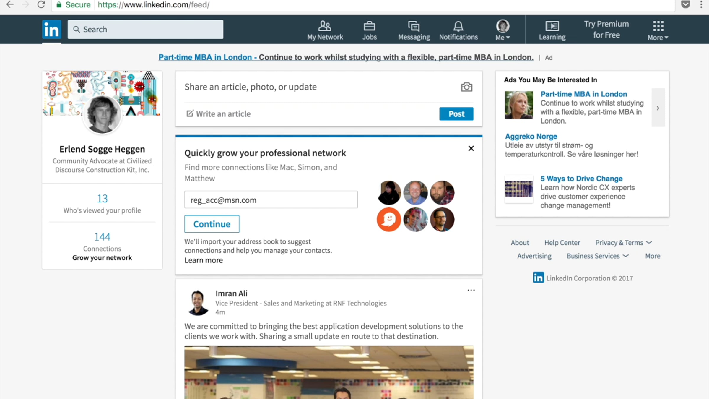
Task: Dismiss the grow network card
Action: [471, 148]
